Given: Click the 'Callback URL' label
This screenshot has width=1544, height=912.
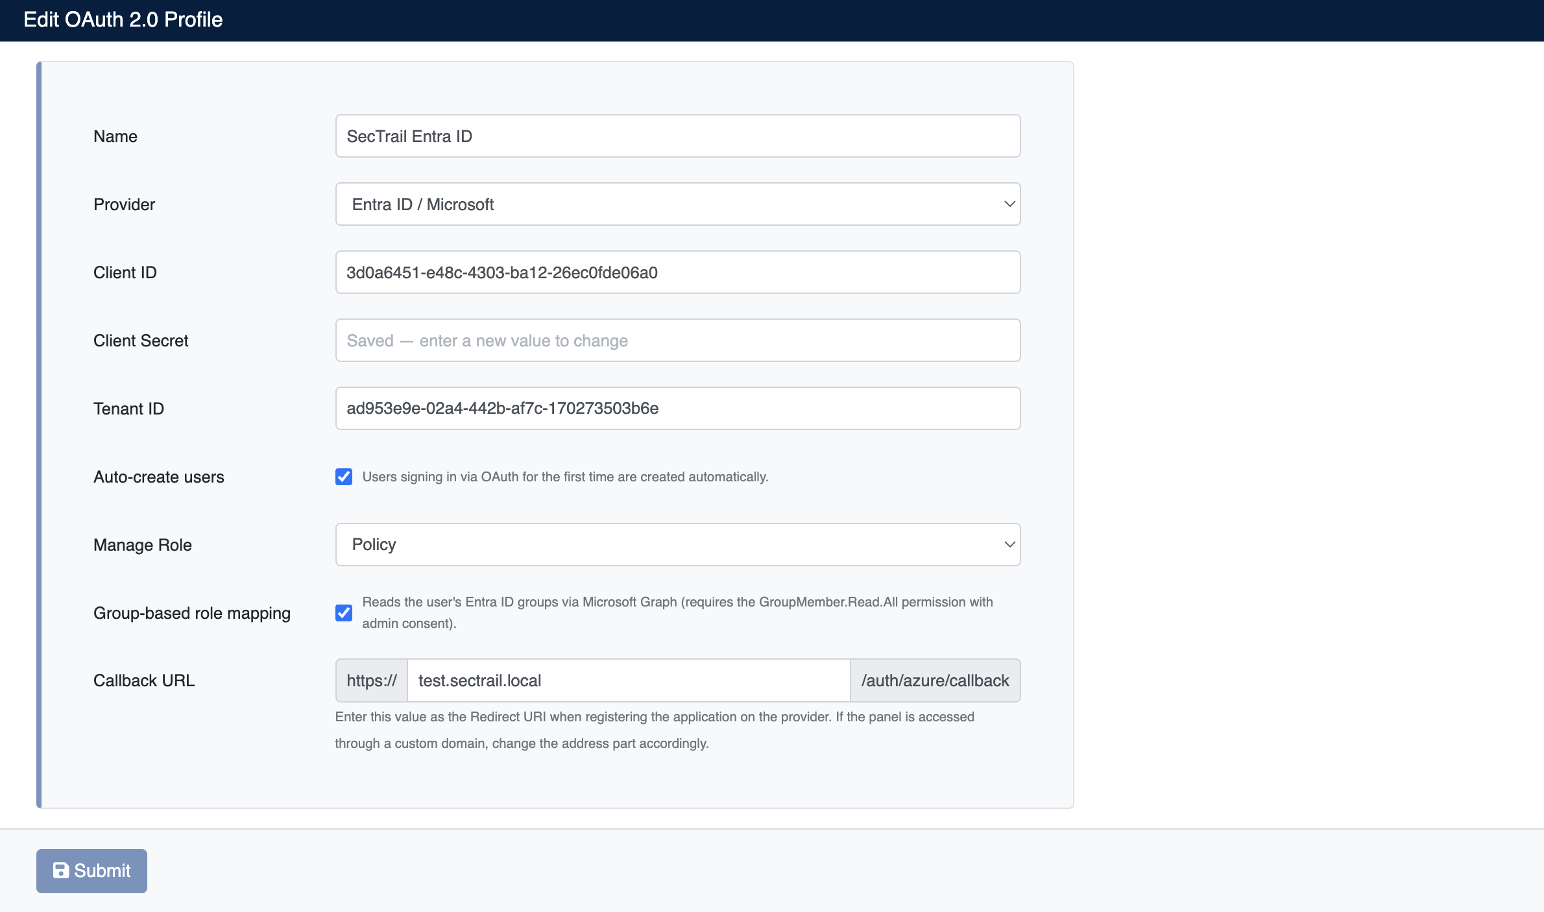Looking at the screenshot, I should tap(144, 680).
